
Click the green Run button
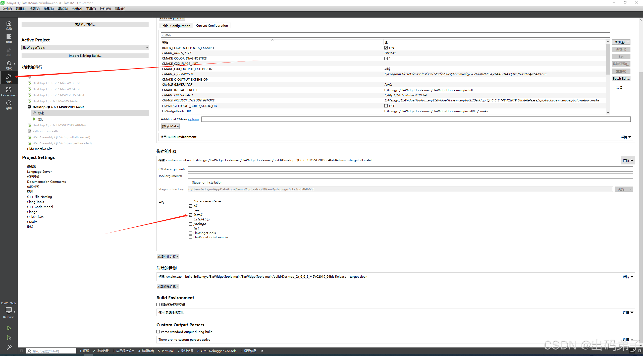[x=9, y=328]
